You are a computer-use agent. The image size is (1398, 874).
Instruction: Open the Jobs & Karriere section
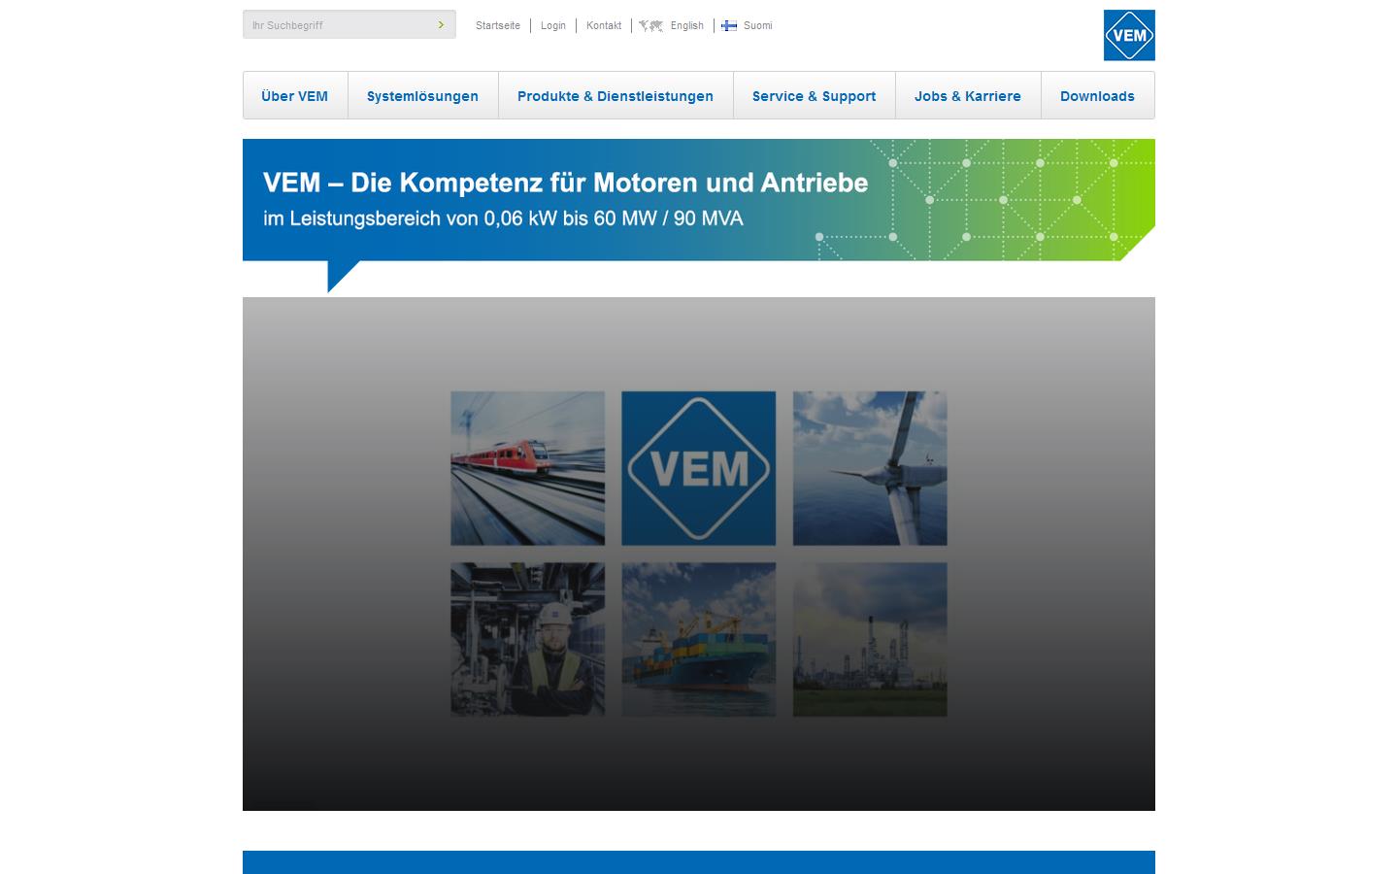coord(968,95)
